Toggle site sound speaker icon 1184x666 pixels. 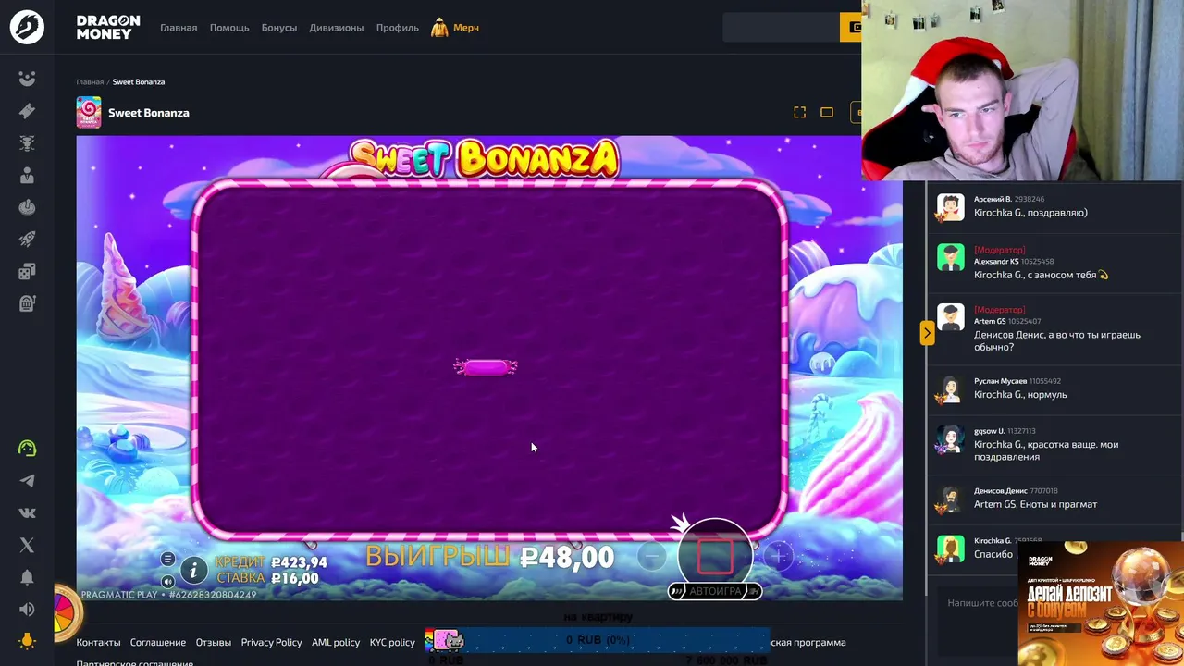(27, 609)
